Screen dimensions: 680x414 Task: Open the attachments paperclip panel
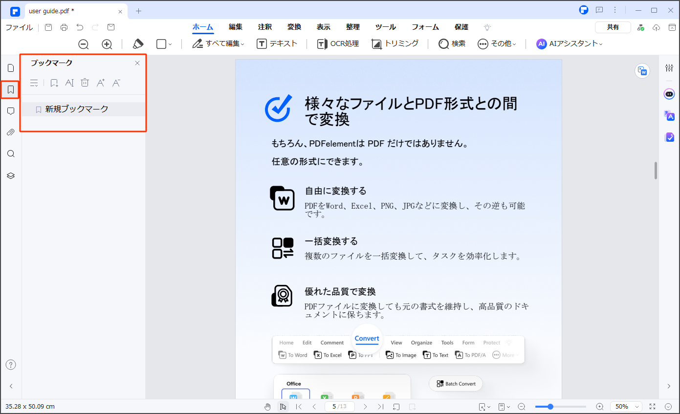11,132
